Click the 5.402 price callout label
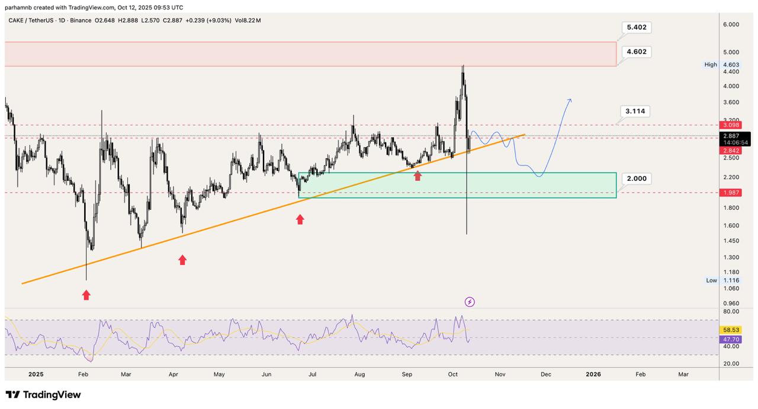The height and width of the screenshot is (409, 758). click(x=636, y=27)
